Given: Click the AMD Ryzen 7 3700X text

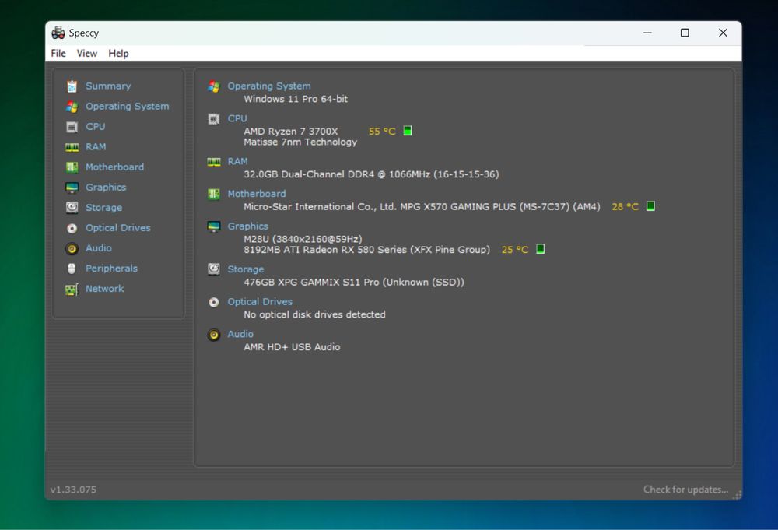Looking at the screenshot, I should [x=291, y=131].
